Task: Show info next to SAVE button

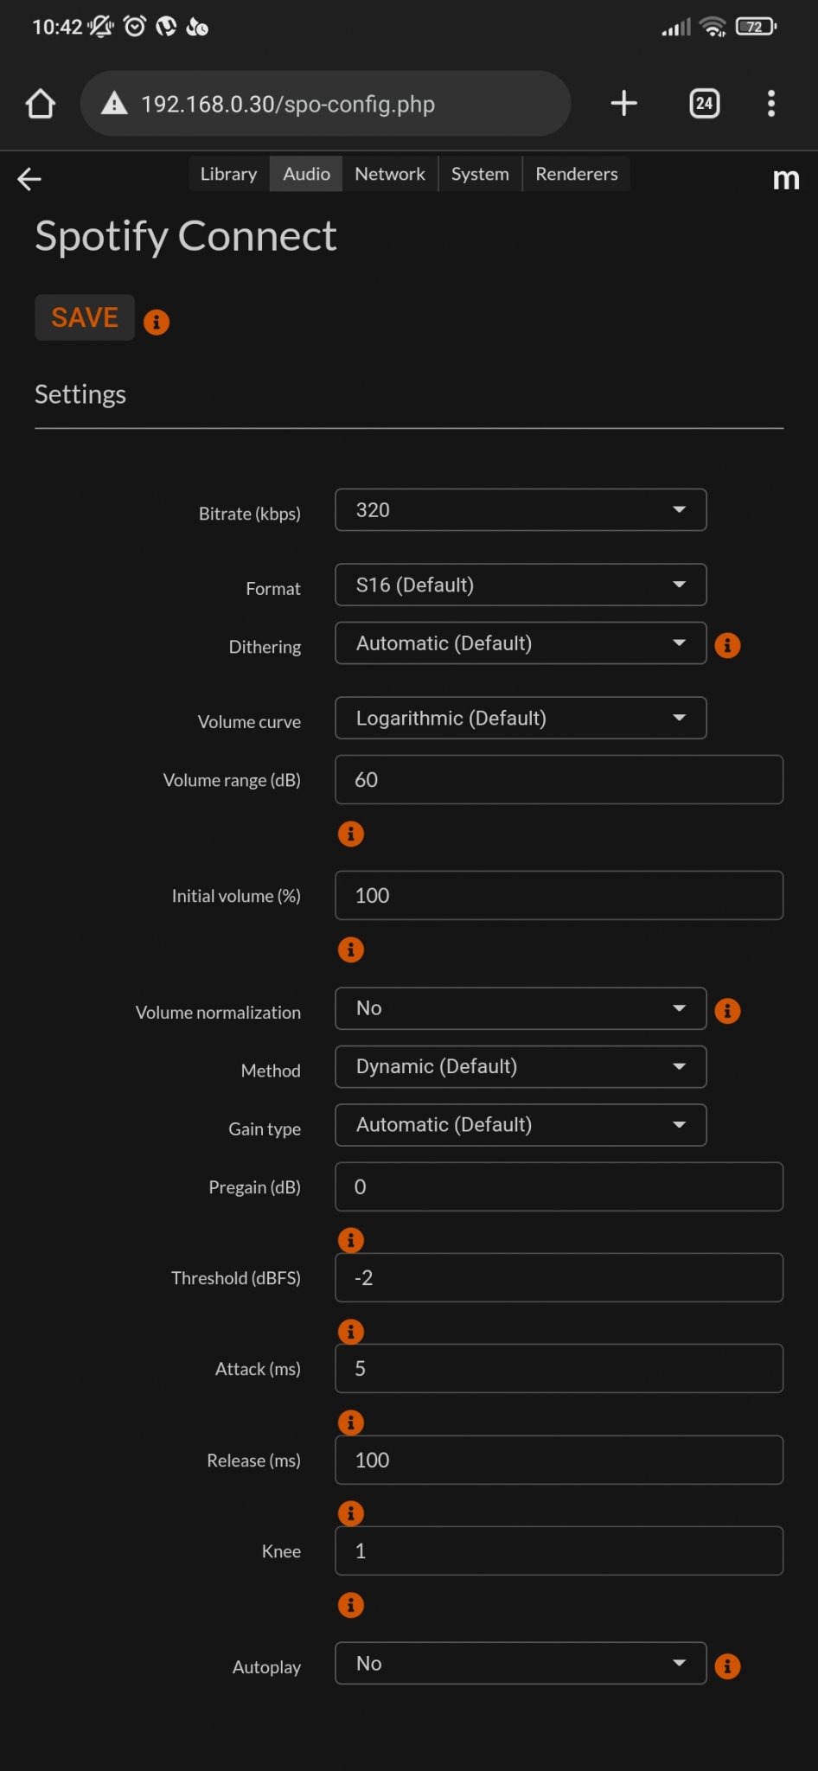Action: (157, 322)
